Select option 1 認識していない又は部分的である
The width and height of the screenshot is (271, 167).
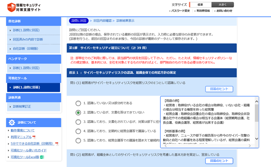point(78,103)
